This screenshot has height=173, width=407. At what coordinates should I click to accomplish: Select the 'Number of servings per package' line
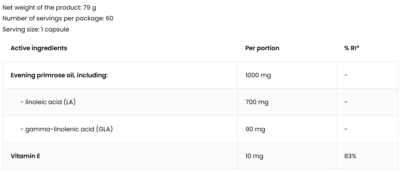pyautogui.click(x=58, y=19)
